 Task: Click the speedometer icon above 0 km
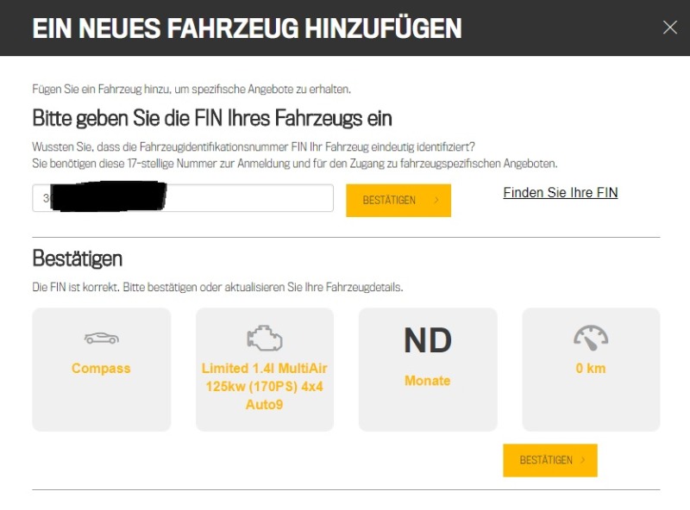coord(591,337)
